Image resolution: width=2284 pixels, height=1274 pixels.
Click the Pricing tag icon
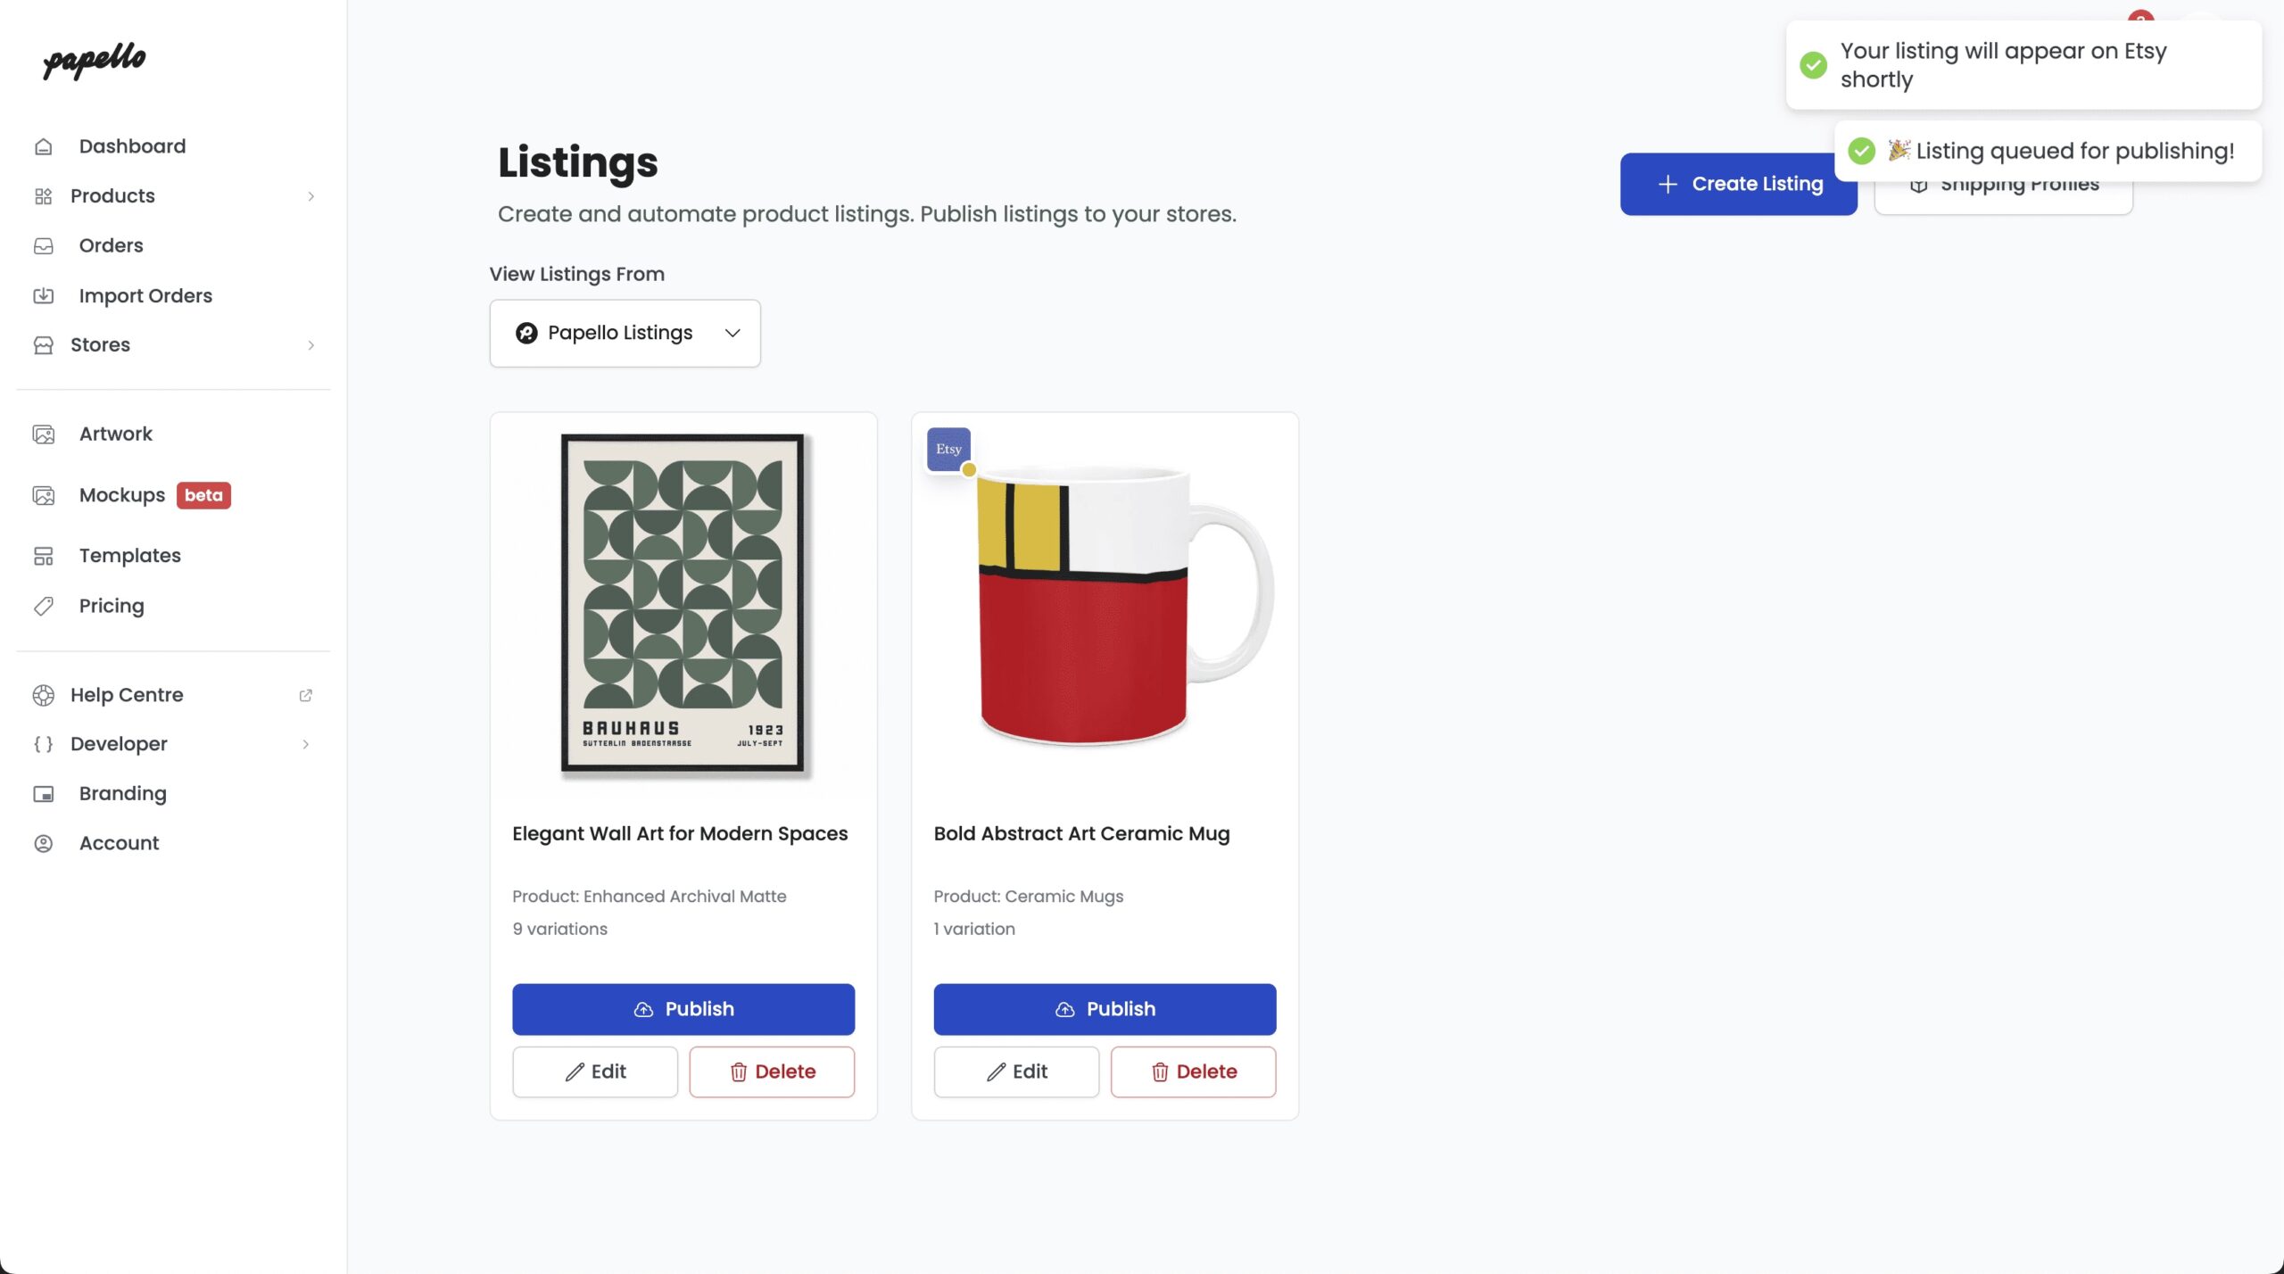click(x=44, y=607)
